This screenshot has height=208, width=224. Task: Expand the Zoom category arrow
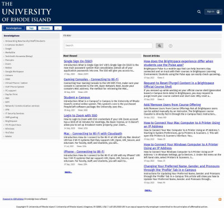pos(4,64)
